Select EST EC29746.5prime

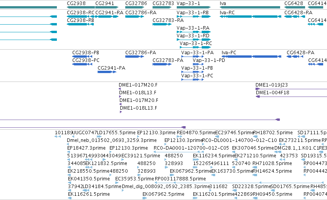234,133
